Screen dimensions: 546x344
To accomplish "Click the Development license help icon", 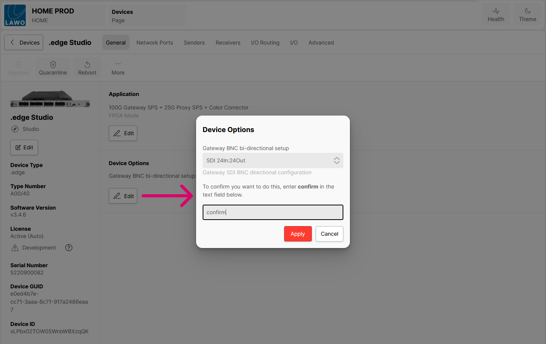I will click(x=69, y=248).
